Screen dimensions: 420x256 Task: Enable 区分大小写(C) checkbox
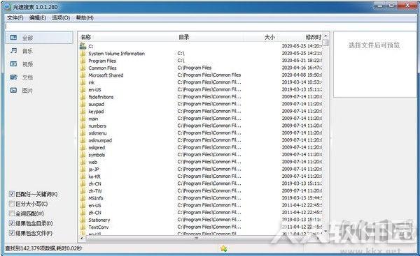[11, 204]
